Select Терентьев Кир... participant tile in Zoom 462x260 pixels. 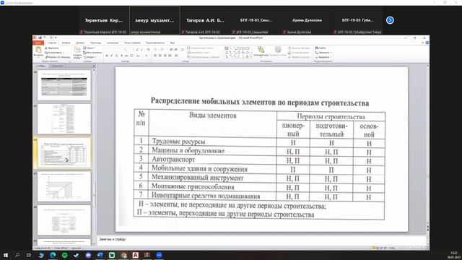[104, 20]
